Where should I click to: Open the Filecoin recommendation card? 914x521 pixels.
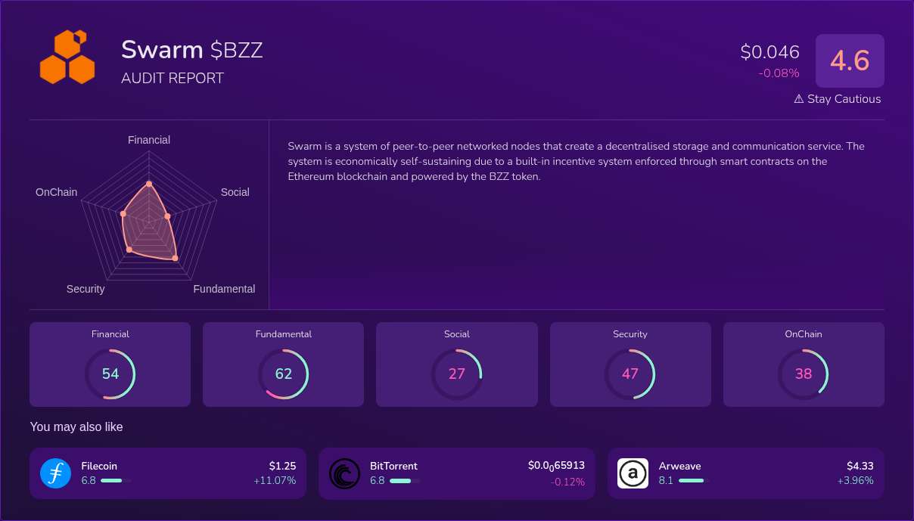tap(168, 473)
